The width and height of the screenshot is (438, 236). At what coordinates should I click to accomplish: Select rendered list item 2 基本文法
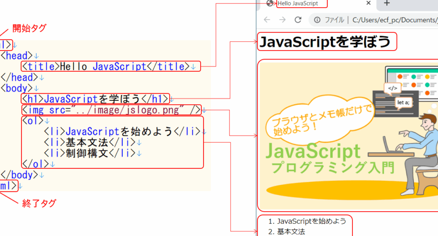[x=291, y=232]
